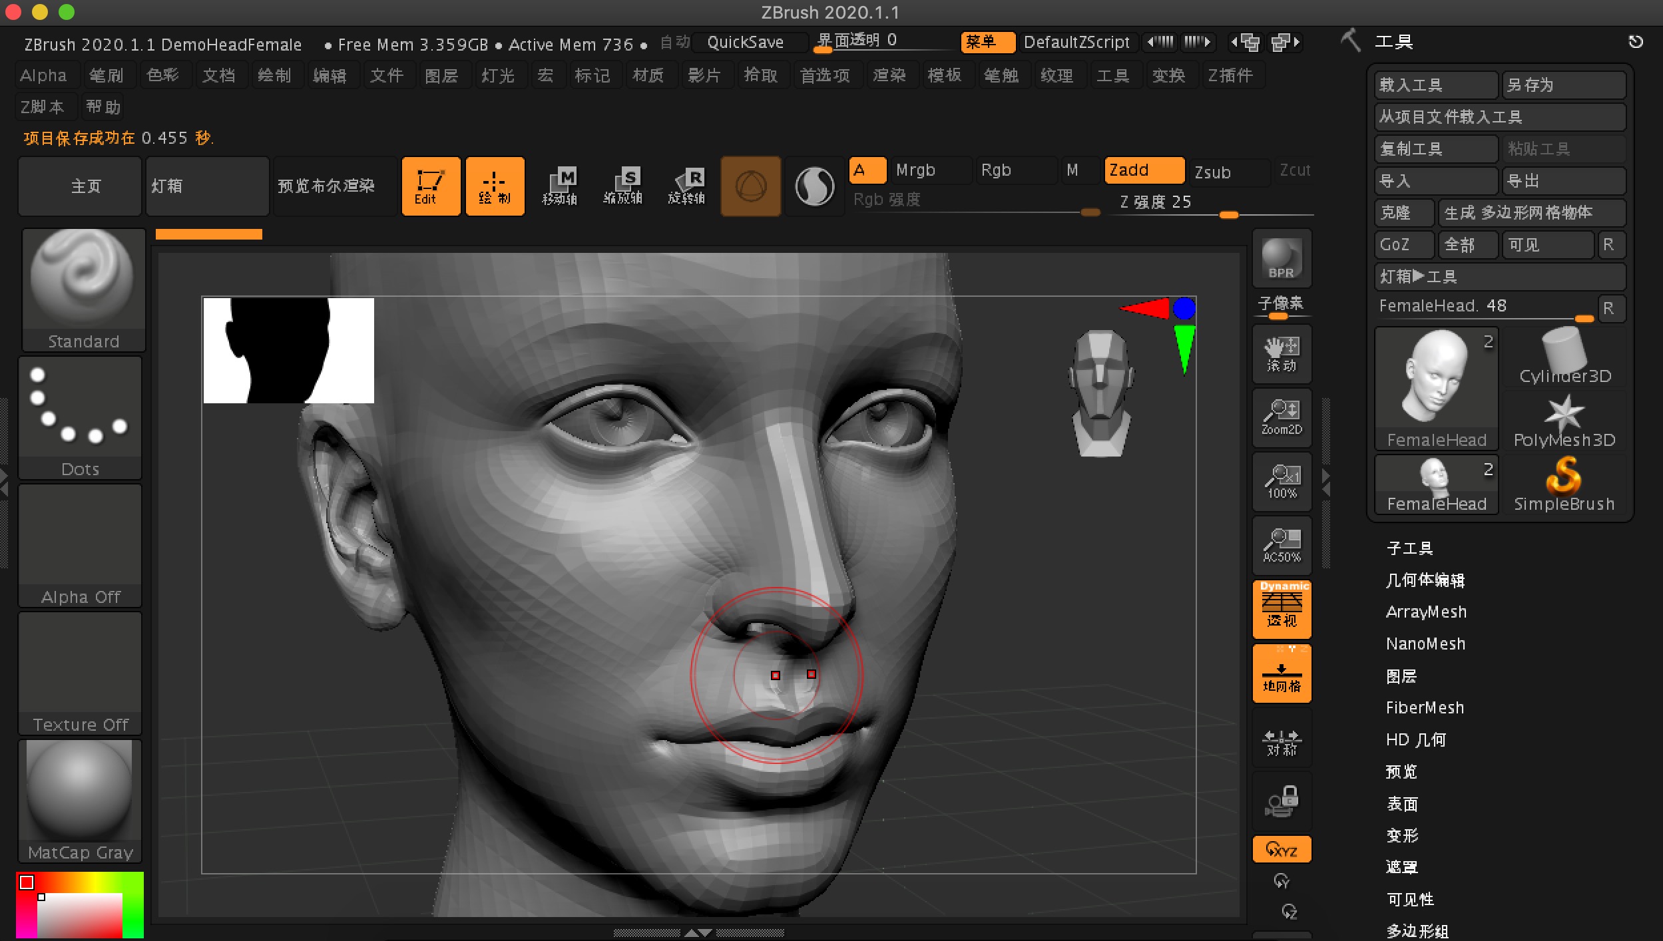This screenshot has width=1663, height=941.
Task: Toggle the Gizmo 3D icon
Action: tap(750, 186)
